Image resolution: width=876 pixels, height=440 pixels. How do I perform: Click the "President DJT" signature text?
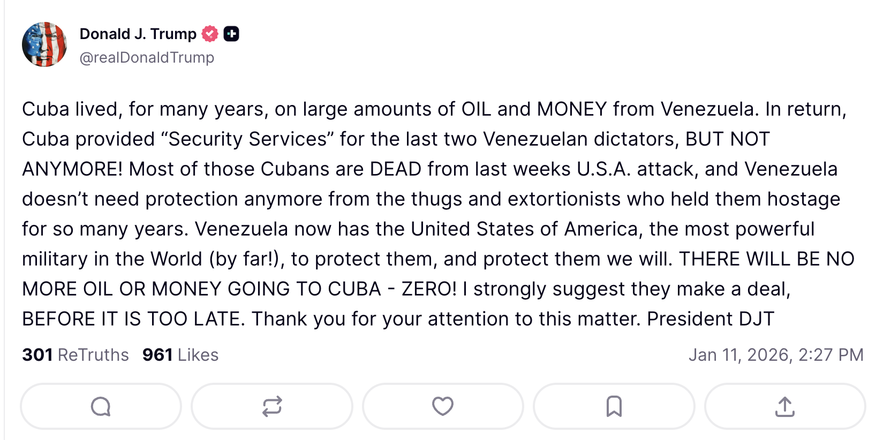711,319
